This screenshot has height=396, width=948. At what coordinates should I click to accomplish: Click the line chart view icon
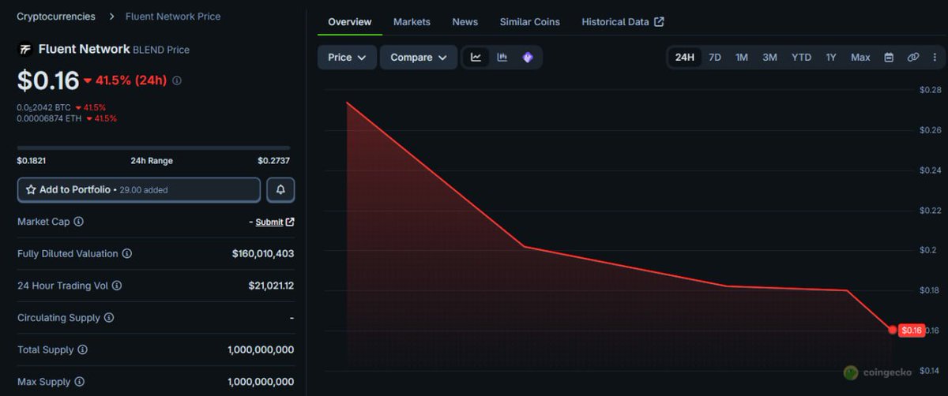476,58
